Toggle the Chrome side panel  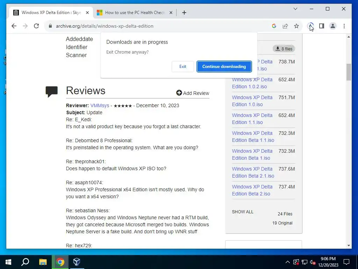click(322, 26)
